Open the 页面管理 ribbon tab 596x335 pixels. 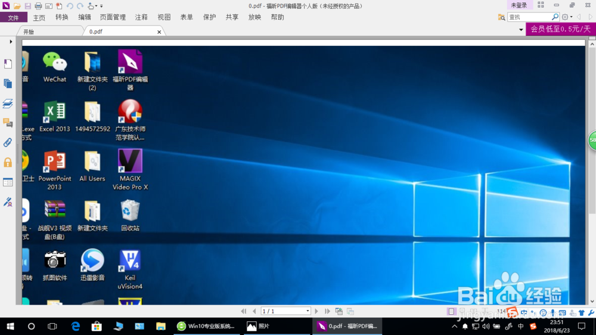tap(113, 17)
